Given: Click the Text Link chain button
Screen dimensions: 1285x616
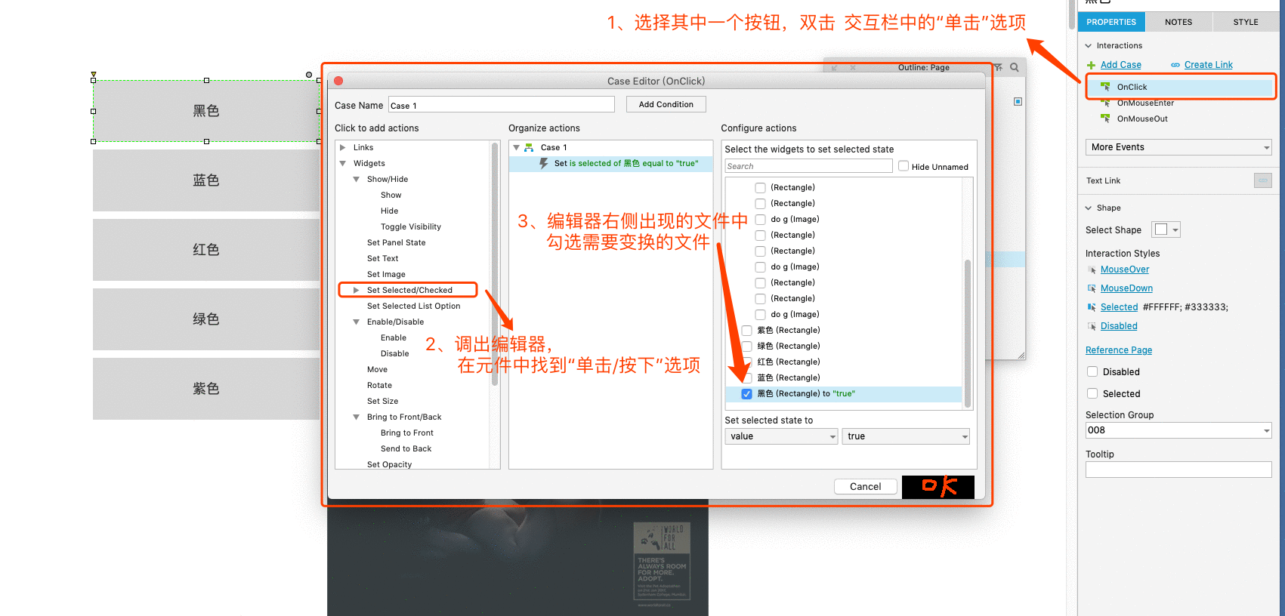Looking at the screenshot, I should 1262,180.
